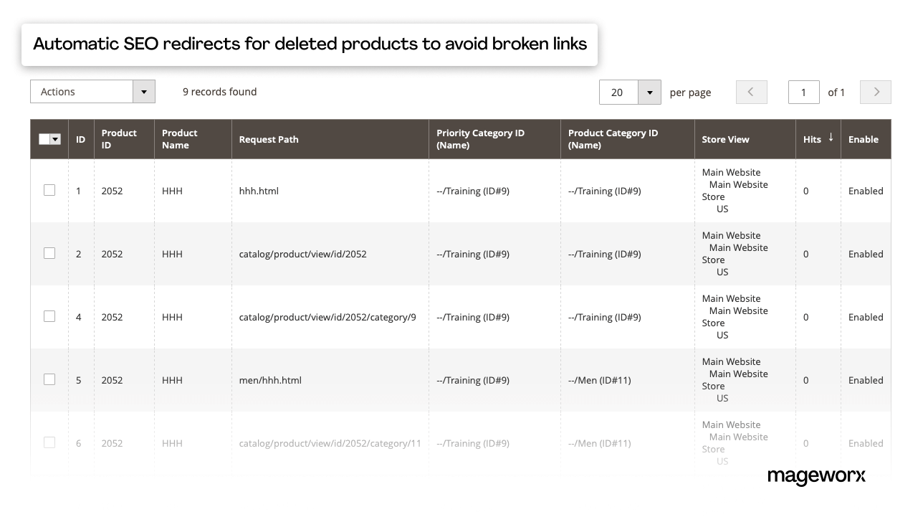Sort by Product ID column header
Image resolution: width=923 pixels, height=522 pixels.
[119, 139]
